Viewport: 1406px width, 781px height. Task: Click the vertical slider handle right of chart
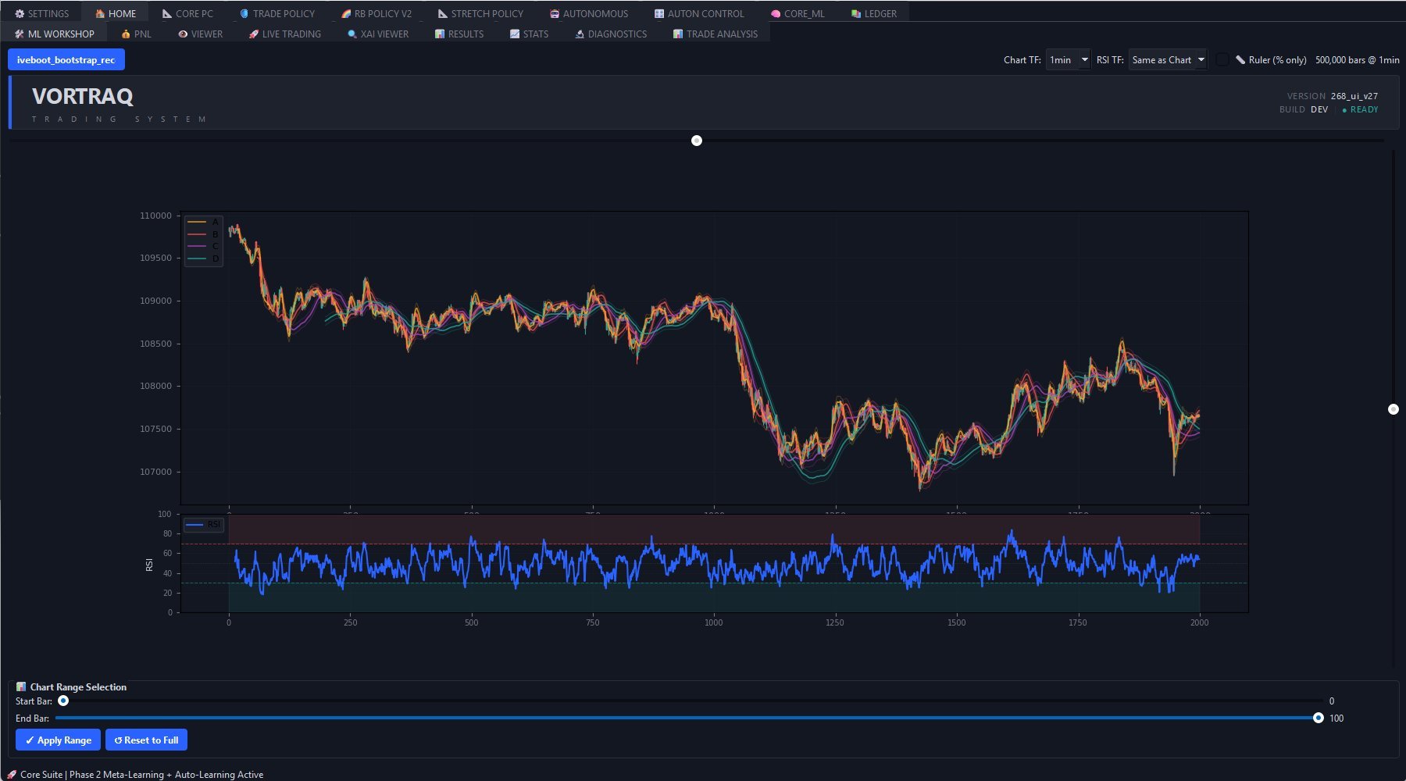coord(1394,409)
